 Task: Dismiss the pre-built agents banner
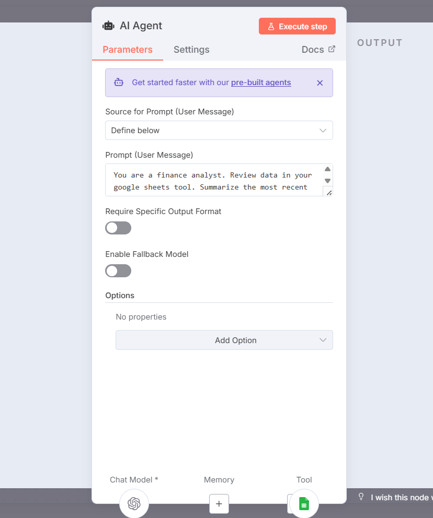[x=320, y=83]
